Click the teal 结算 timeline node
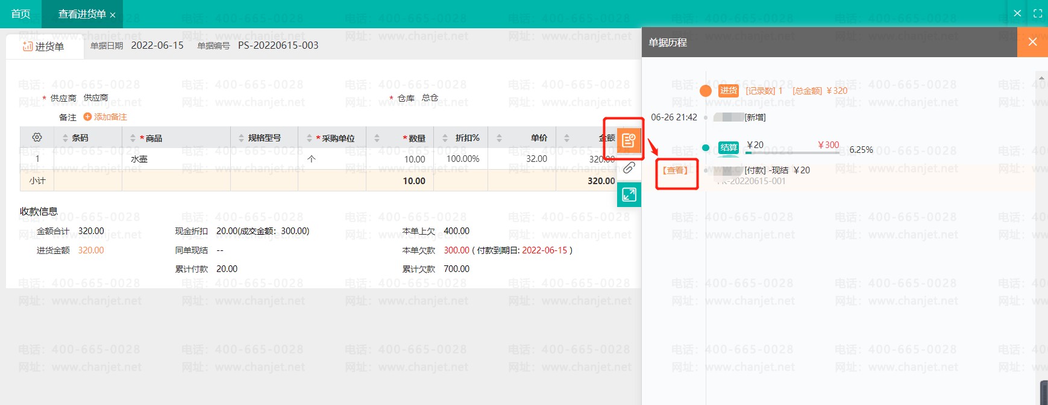The image size is (1048, 405). point(706,147)
